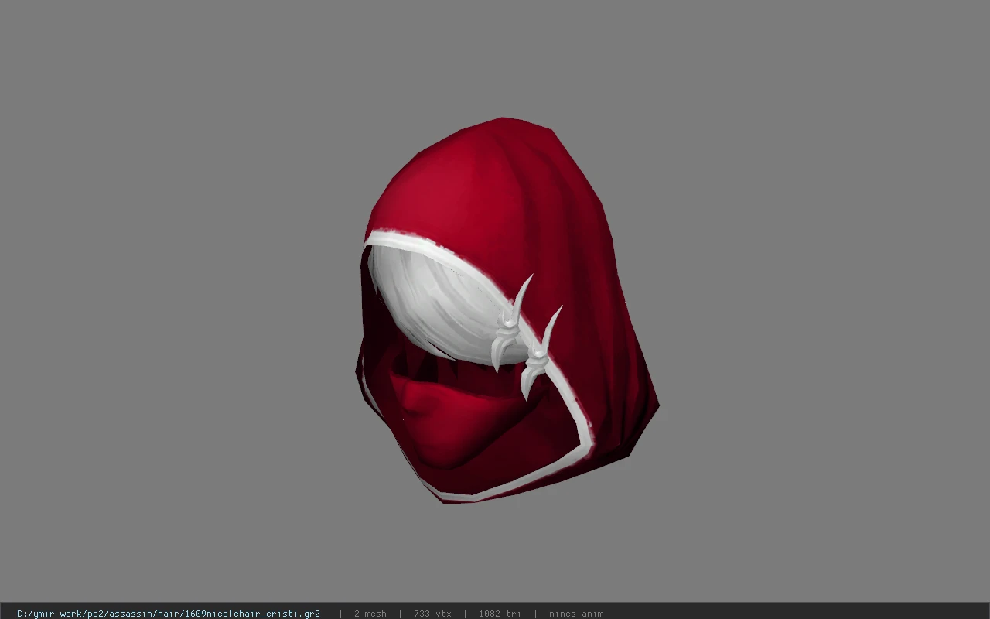This screenshot has width=990, height=619.
Task: Click the 'nincs anim' status entry
Action: coord(576,614)
